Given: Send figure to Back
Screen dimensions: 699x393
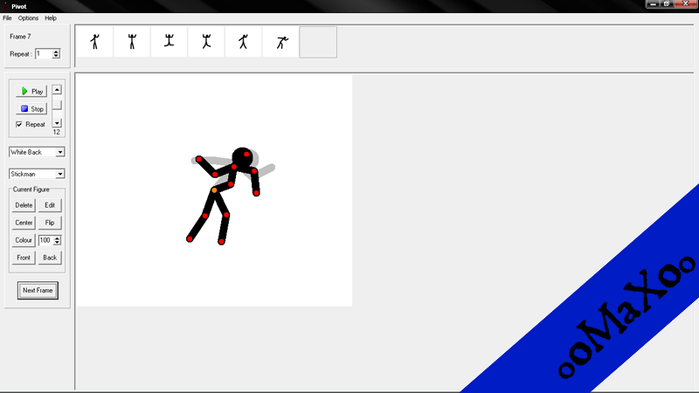Looking at the screenshot, I should 50,257.
